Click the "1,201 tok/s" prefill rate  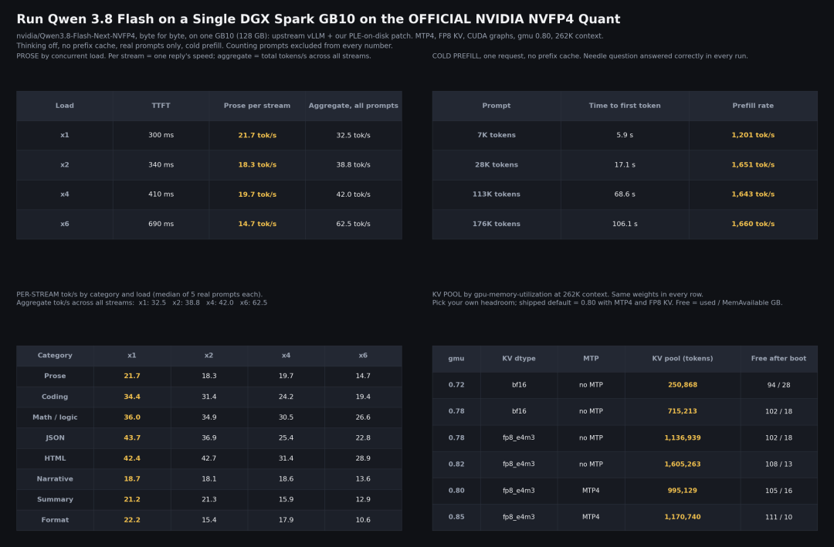click(x=753, y=135)
